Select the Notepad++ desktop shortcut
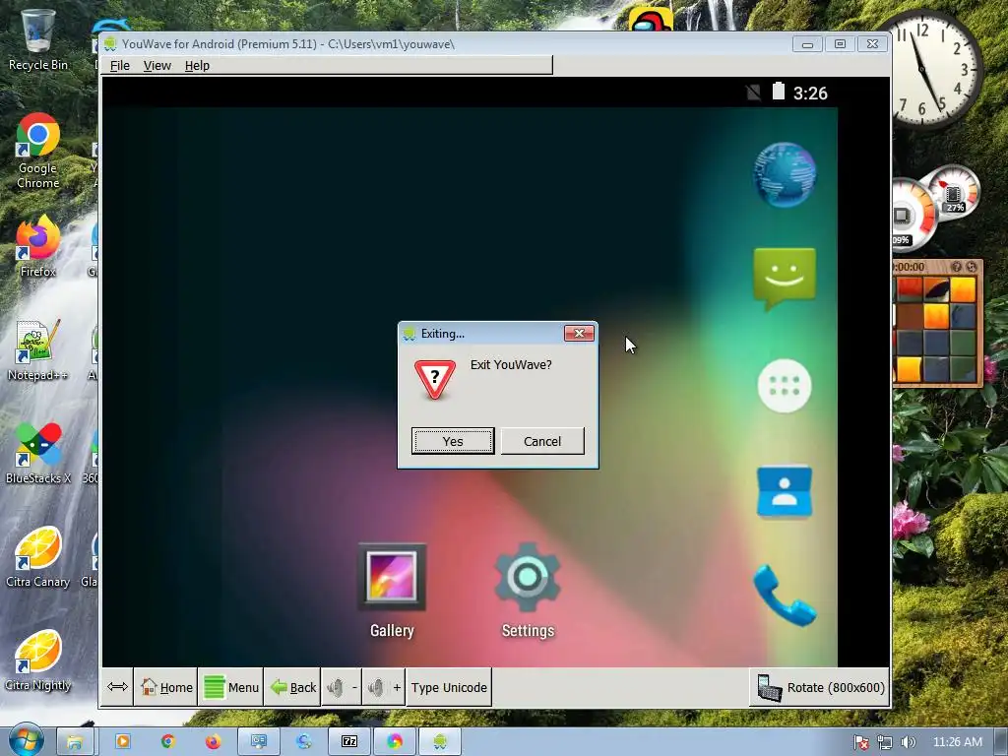Image resolution: width=1008 pixels, height=756 pixels. coord(37,350)
